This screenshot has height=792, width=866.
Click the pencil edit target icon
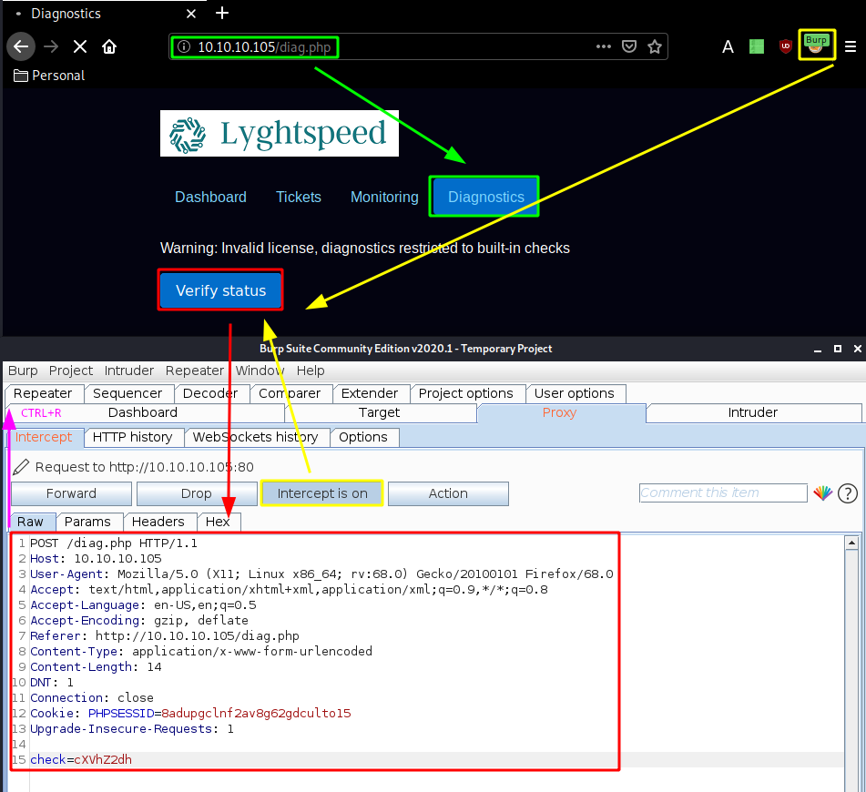click(x=21, y=467)
